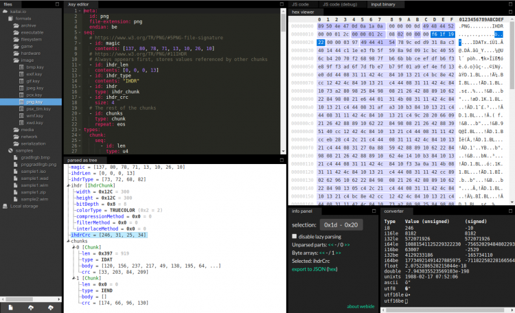The height and width of the screenshot is (313, 515).
Task: Collapse the ihdr [IhdrChunk] tree node
Action: pyautogui.click(x=67, y=185)
